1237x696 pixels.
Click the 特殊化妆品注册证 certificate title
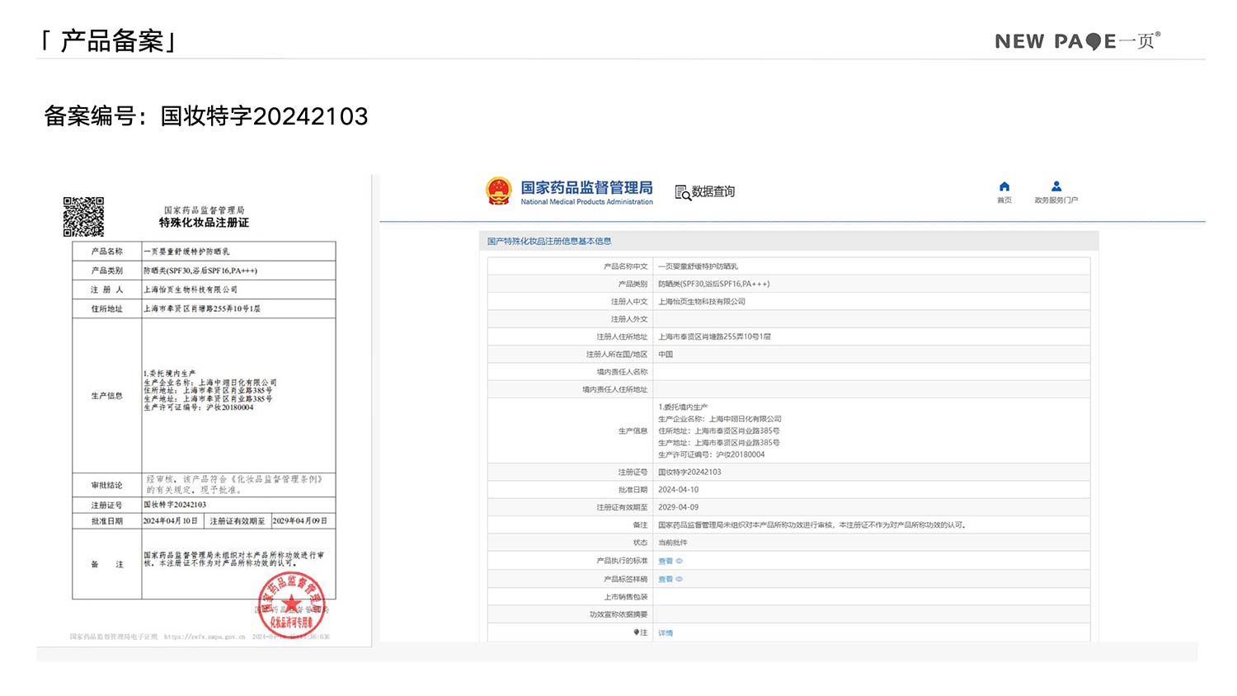[204, 223]
